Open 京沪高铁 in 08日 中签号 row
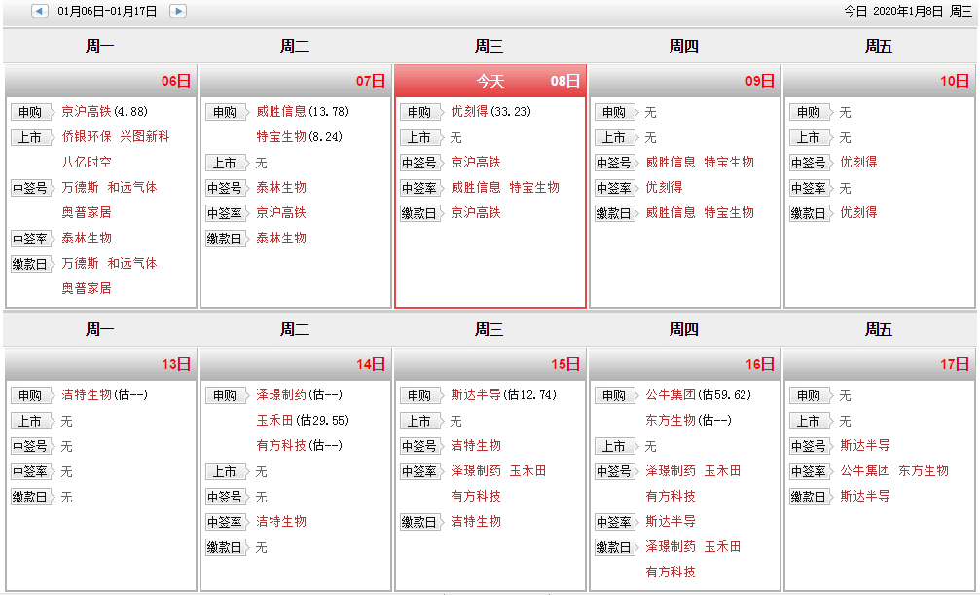Image resolution: width=980 pixels, height=595 pixels. click(476, 162)
